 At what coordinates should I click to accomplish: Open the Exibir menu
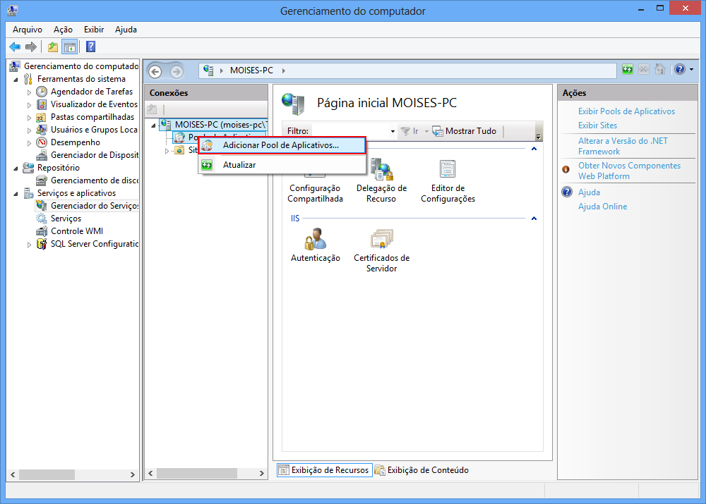click(x=94, y=29)
